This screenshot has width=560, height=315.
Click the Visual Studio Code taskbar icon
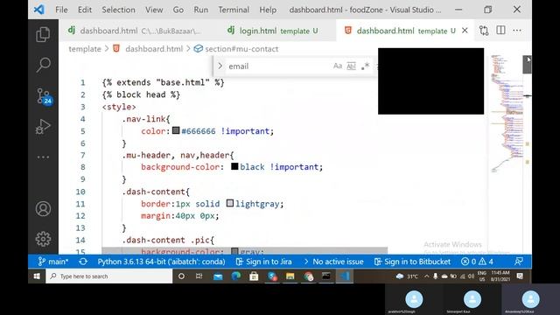tap(344, 276)
